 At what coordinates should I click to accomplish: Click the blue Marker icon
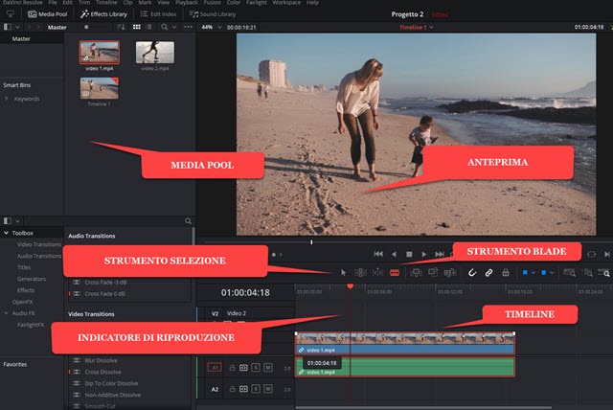[x=543, y=272]
